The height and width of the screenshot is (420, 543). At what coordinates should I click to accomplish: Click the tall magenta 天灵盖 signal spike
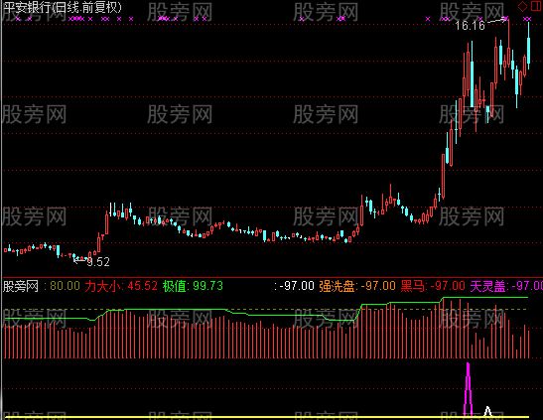[469, 389]
